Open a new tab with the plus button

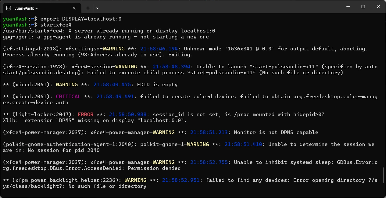pyautogui.click(x=88, y=8)
